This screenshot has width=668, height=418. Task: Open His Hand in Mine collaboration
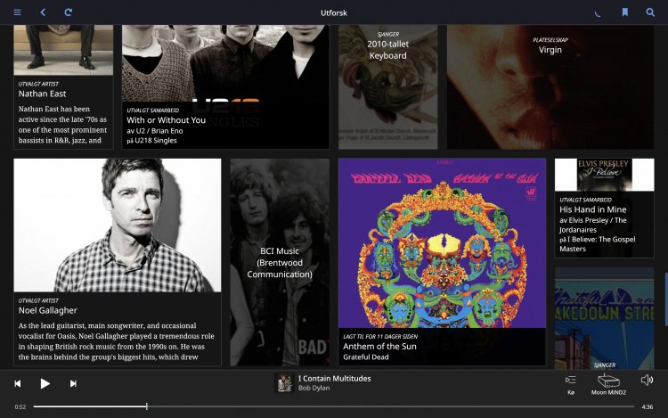(x=604, y=209)
